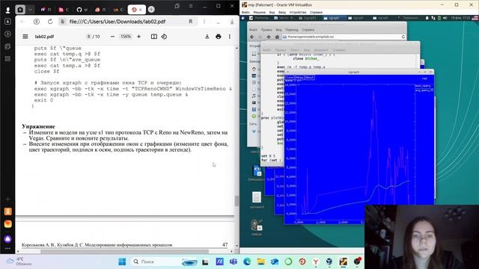Open File Explorer from taskbar
The width and height of the screenshot is (479, 269).
261,262
